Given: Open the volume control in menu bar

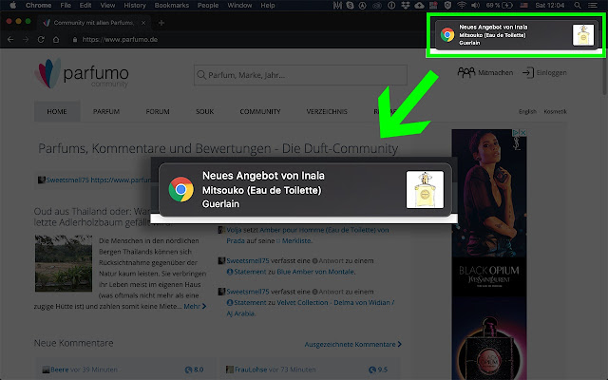Looking at the screenshot, I should (x=475, y=5).
